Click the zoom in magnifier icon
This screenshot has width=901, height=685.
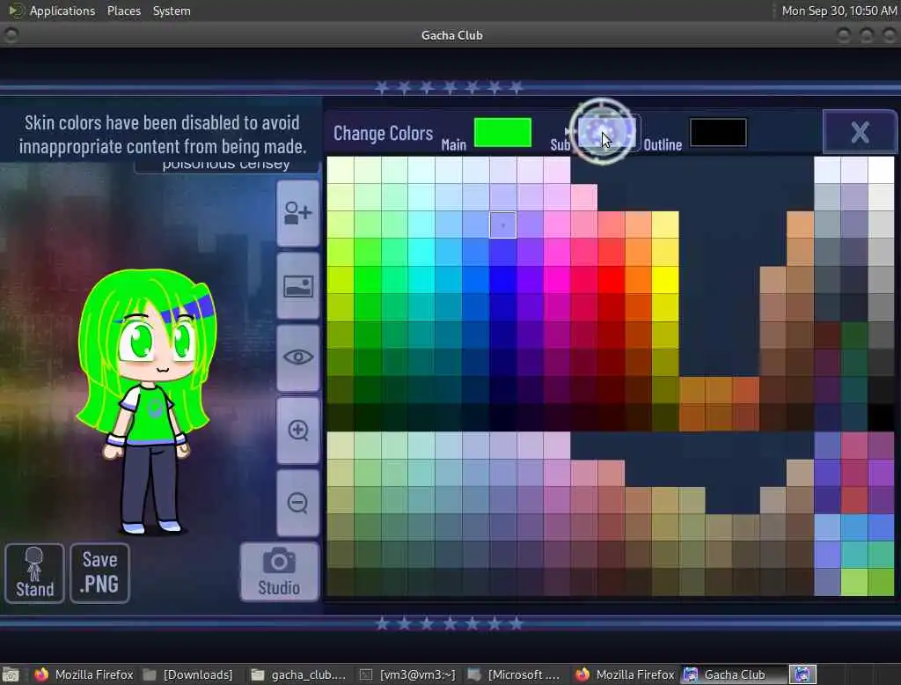pyautogui.click(x=297, y=431)
